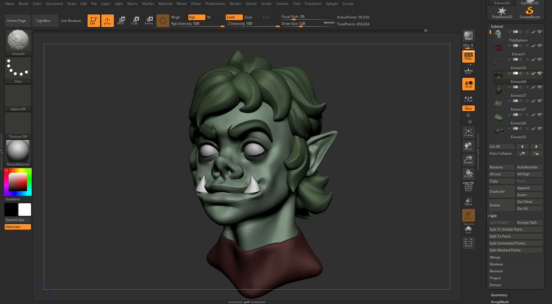Select the Smooth brush thumbnail
Screen dimensions: 552x304
(x=18, y=43)
